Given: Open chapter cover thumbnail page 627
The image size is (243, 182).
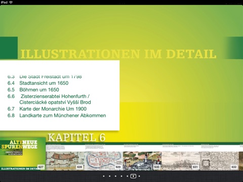Looking at the screenshot, I should pyautogui.click(x=23, y=154).
